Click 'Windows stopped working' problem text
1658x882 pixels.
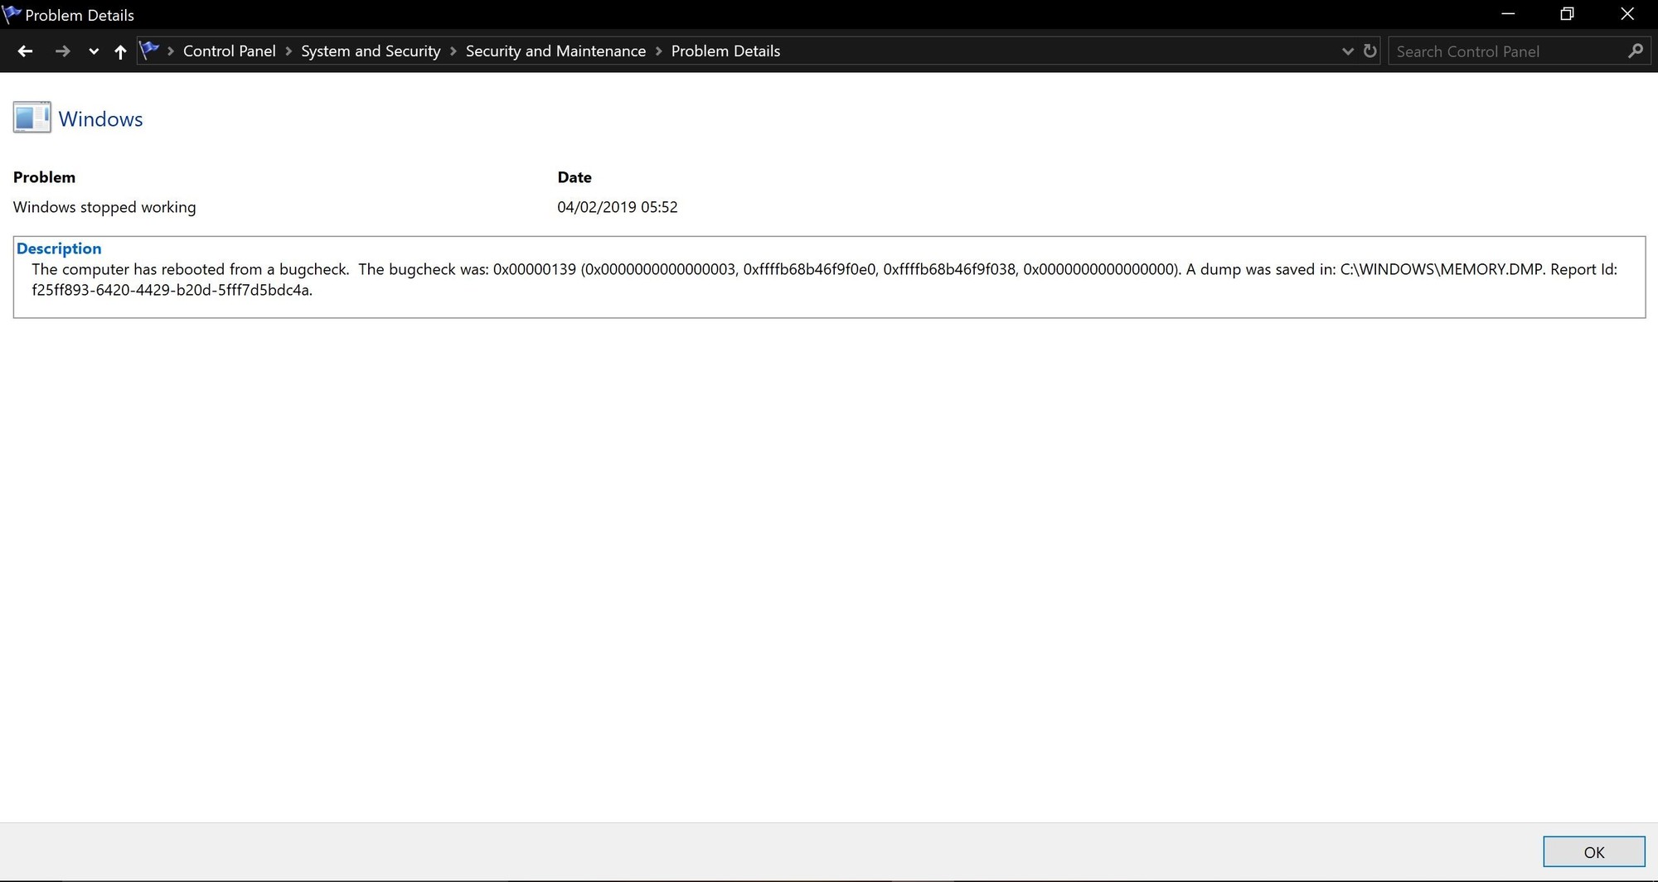[x=104, y=207]
